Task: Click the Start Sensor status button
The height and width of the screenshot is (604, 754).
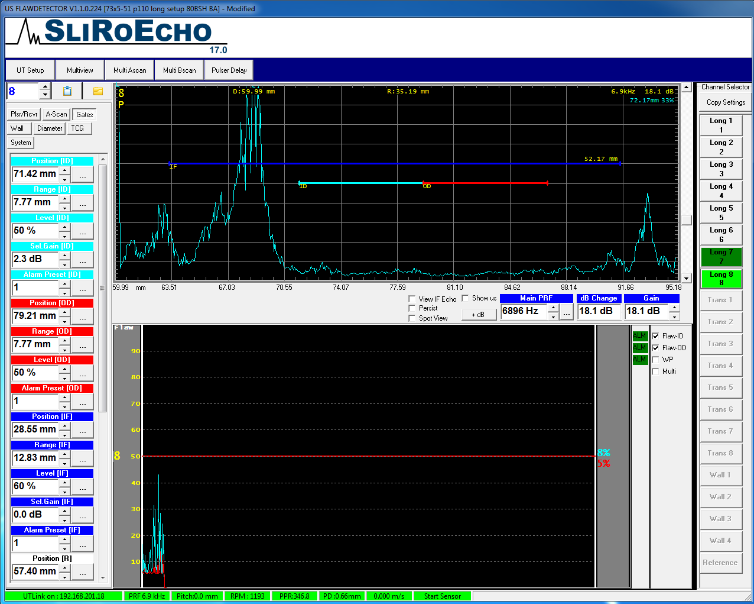Action: [443, 596]
